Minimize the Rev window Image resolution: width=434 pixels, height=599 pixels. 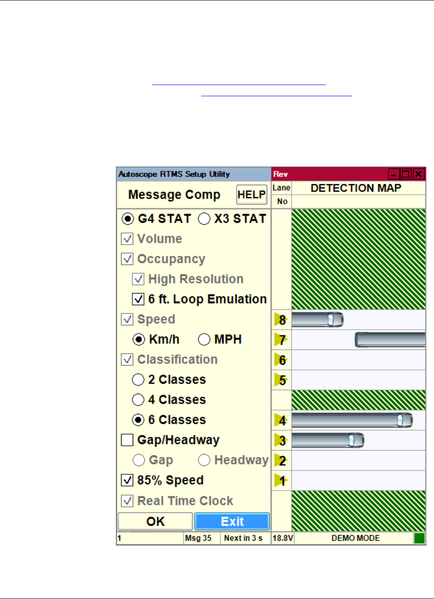(x=393, y=174)
